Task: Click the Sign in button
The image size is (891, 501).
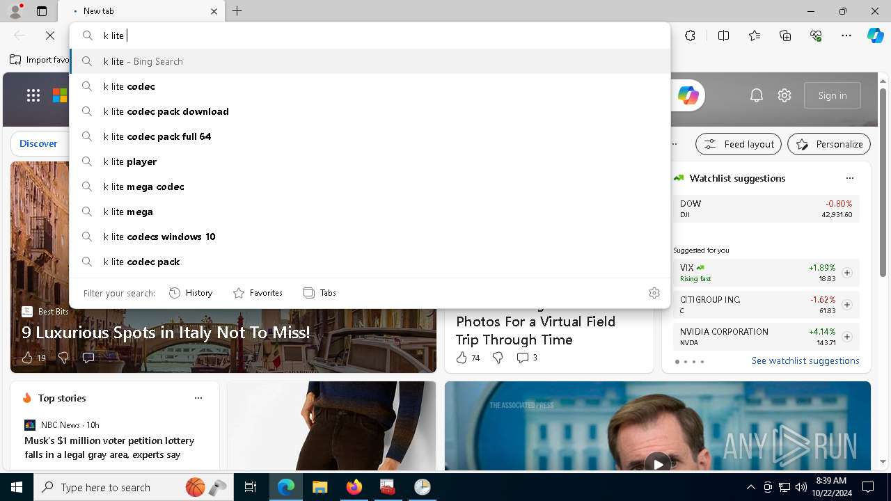Action: point(833,95)
